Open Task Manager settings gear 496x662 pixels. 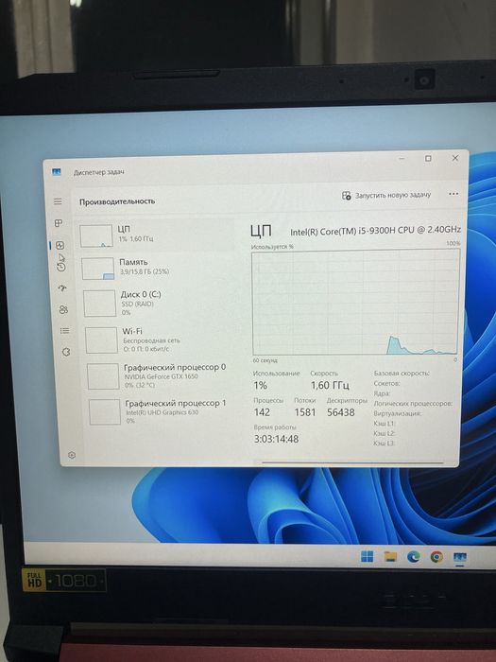point(72,455)
